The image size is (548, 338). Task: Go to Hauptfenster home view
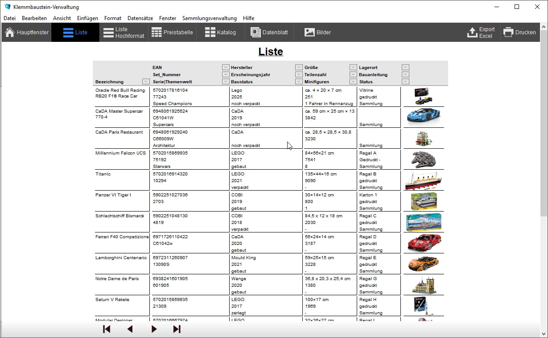(27, 33)
